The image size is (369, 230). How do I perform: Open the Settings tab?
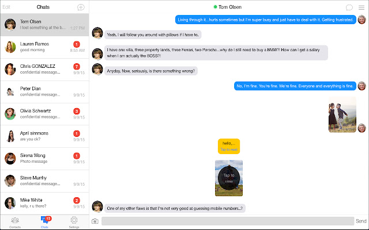(x=74, y=223)
